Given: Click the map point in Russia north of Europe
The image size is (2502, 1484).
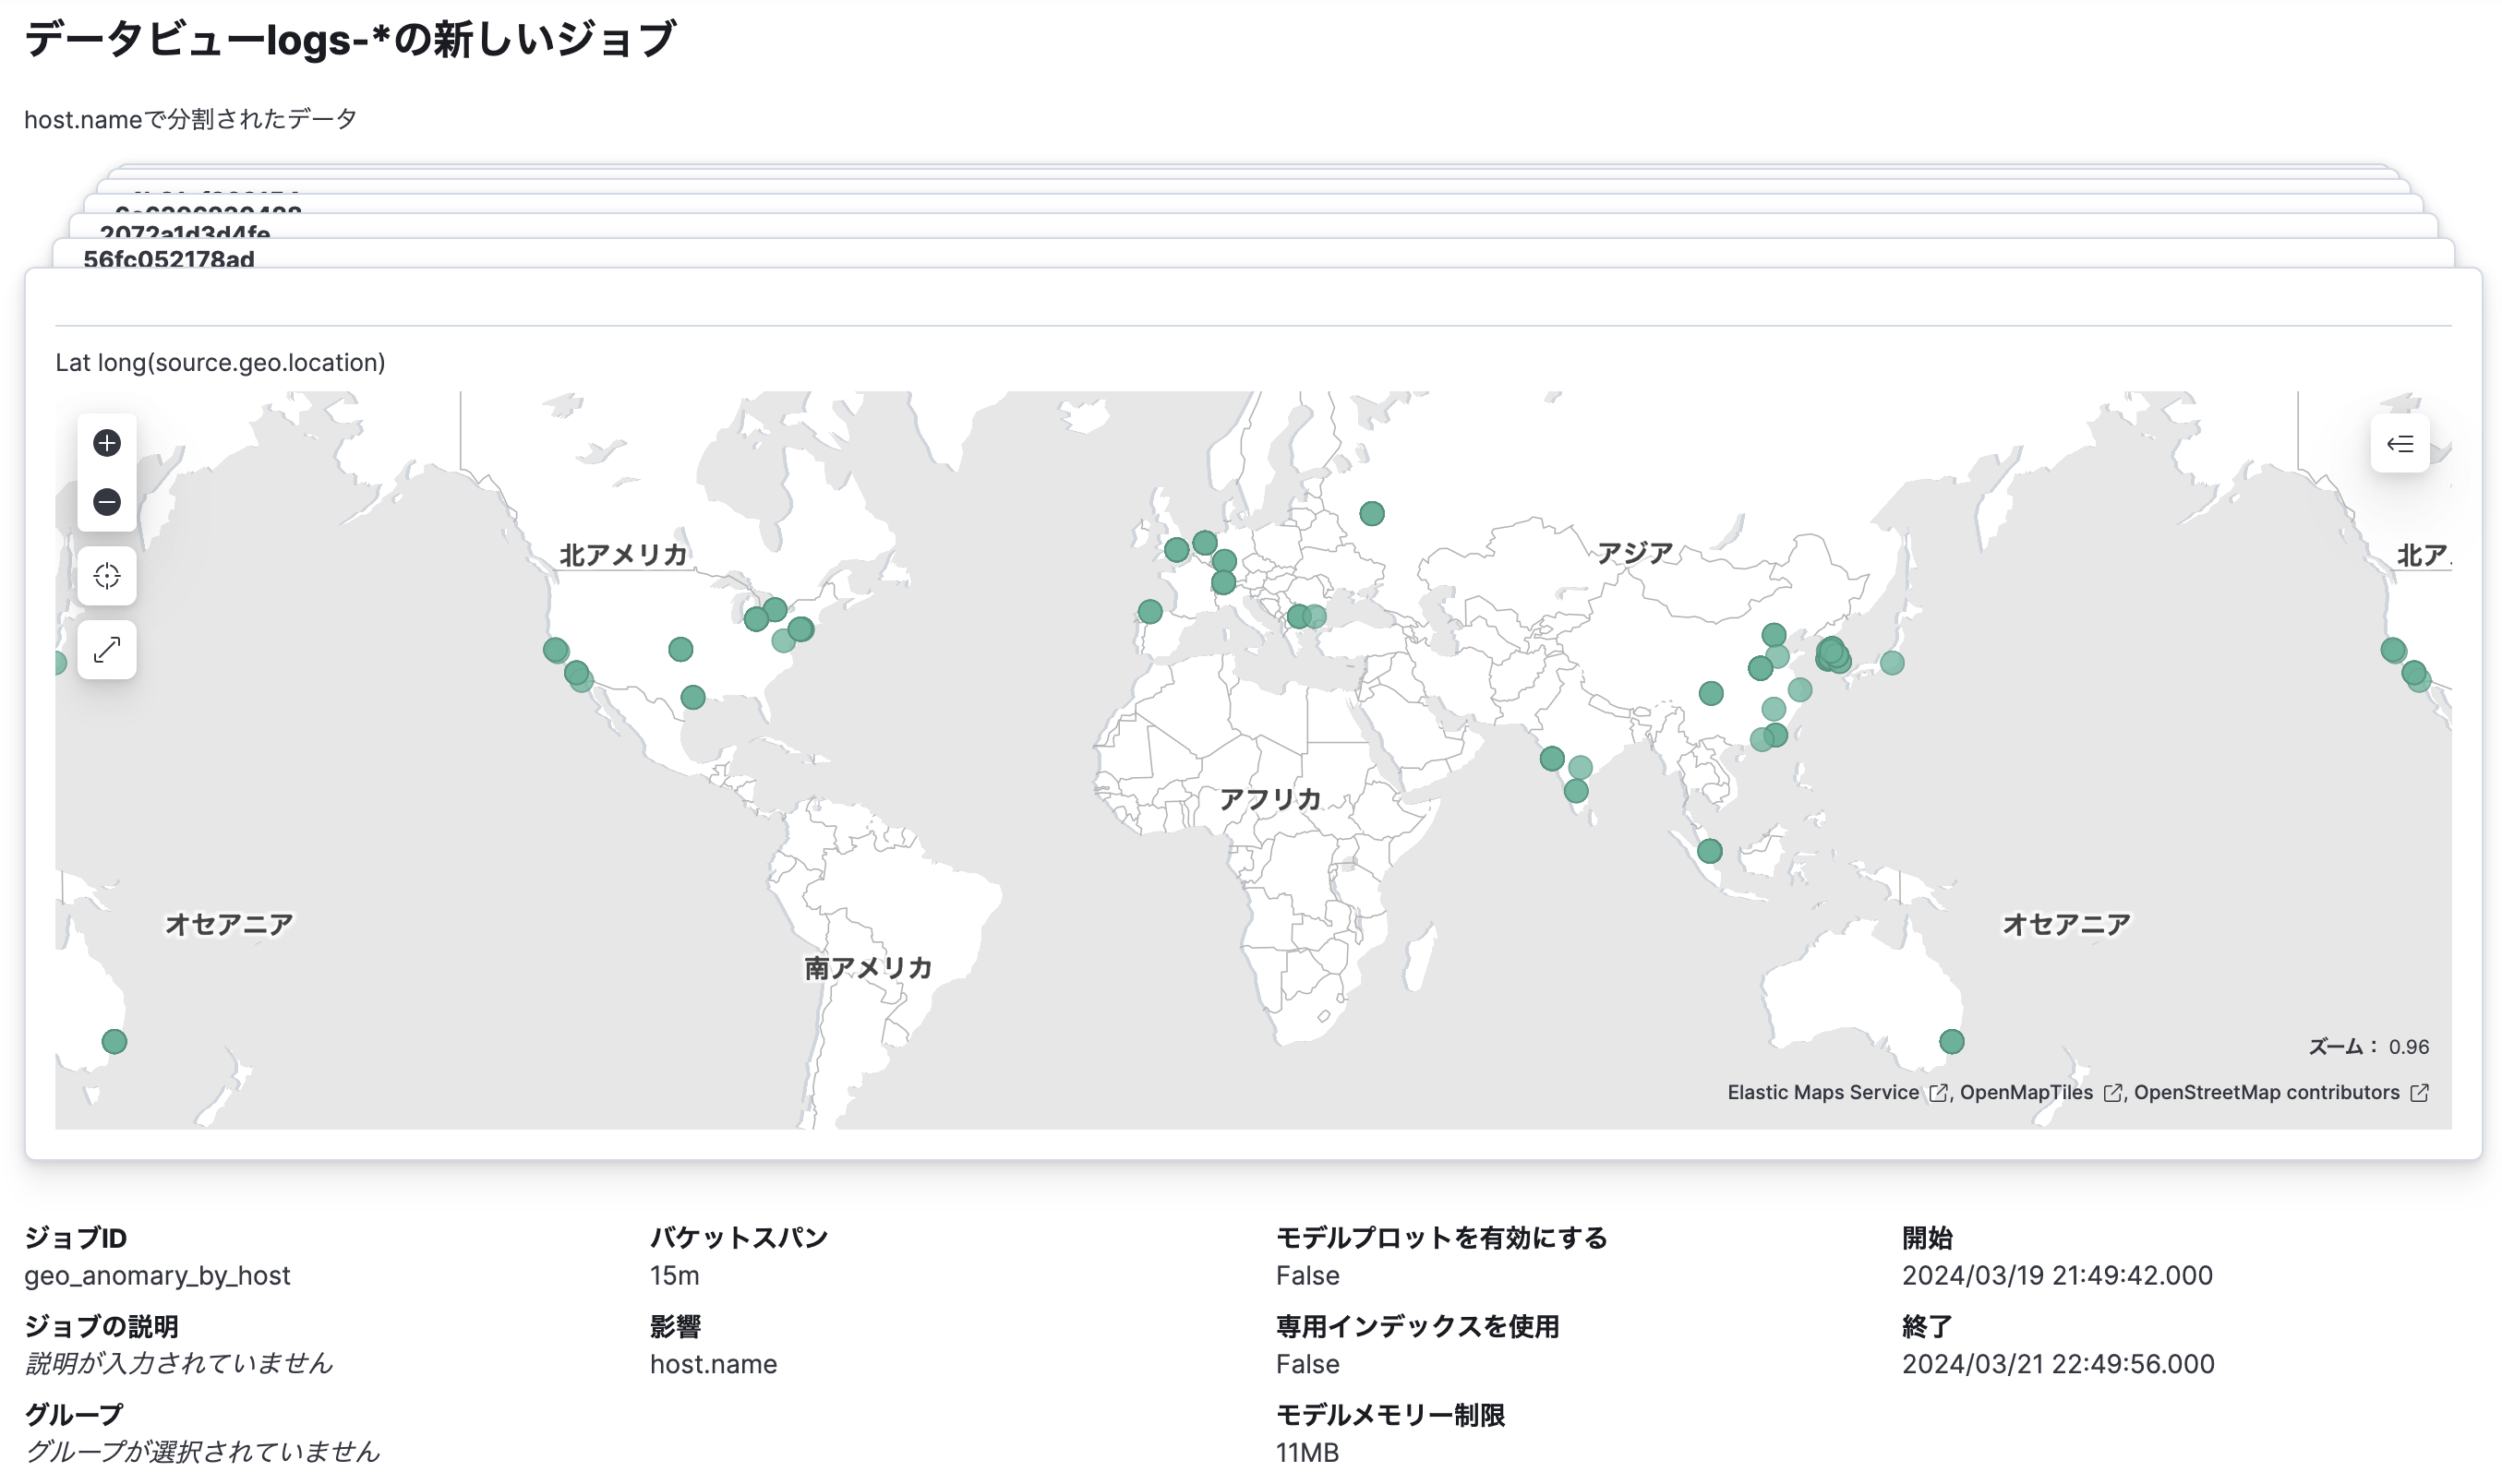Looking at the screenshot, I should coord(1372,514).
